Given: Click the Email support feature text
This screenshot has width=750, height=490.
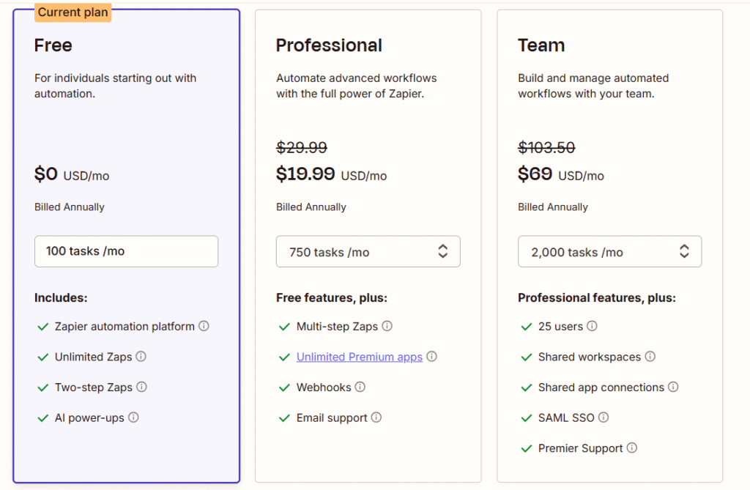Looking at the screenshot, I should point(332,417).
